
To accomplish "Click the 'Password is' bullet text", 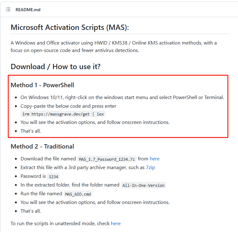I will 33,176.
